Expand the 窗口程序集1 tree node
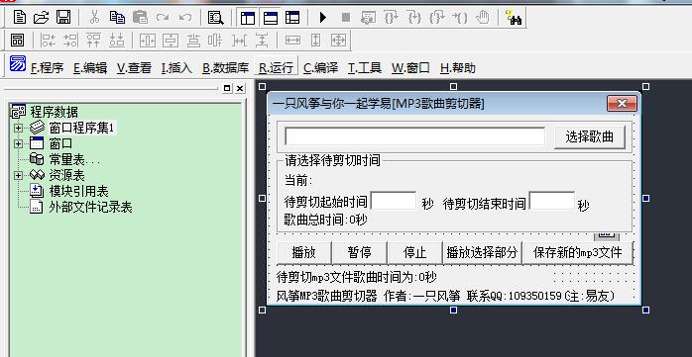This screenshot has width=692, height=357. point(18,129)
